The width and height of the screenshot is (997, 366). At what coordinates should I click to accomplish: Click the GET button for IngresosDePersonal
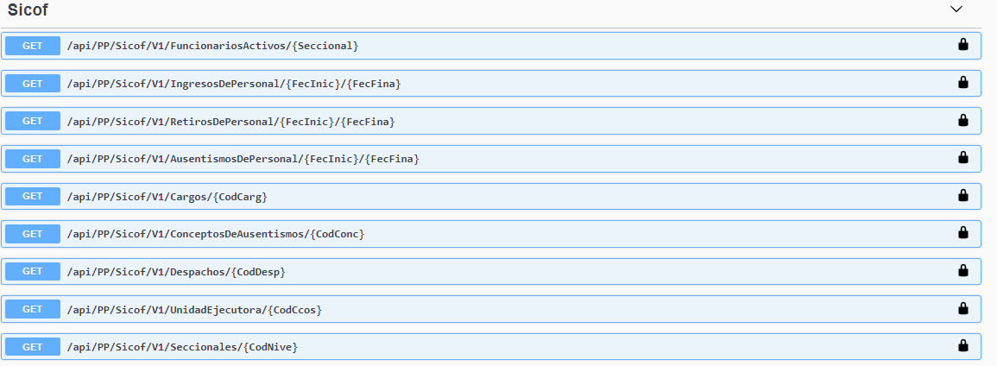[x=33, y=84]
